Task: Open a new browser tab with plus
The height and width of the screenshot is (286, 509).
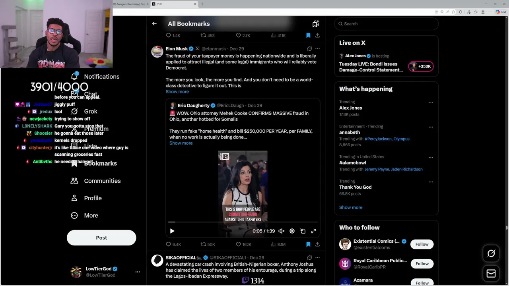Action: click(202, 4)
